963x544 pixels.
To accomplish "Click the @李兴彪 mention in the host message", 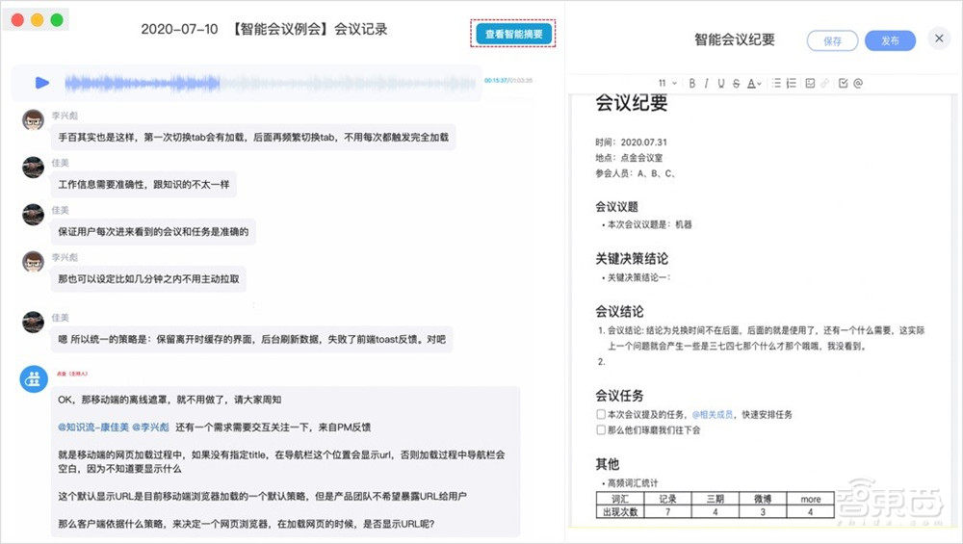I will 150,427.
